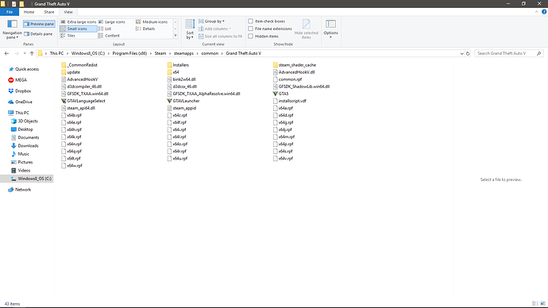Go back with the back arrow
Screen dimensions: 548x308
[x=6, y=53]
